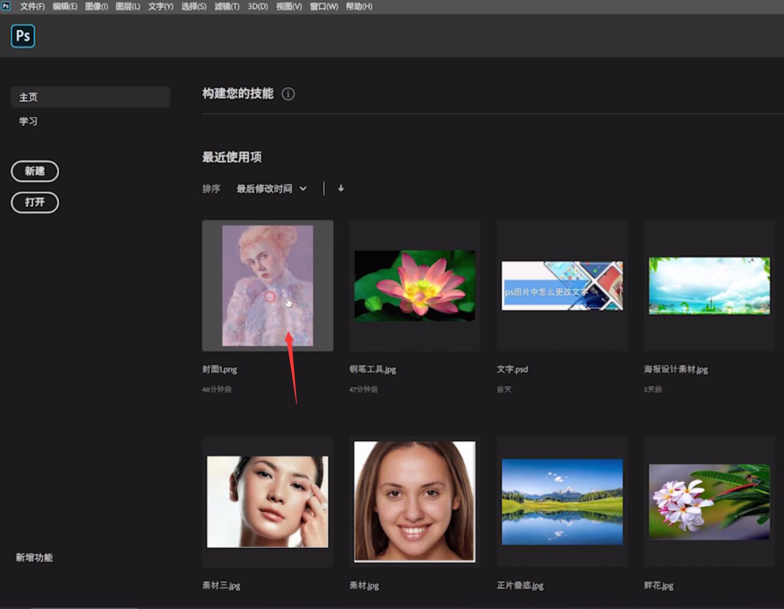Viewport: 784px width, 609px height.
Task: Click the small Ps icon in title bar
Action: 6,6
